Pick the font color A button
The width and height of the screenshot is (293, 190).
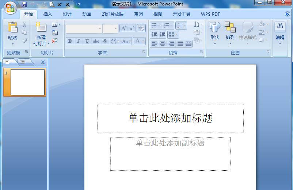click(137, 41)
